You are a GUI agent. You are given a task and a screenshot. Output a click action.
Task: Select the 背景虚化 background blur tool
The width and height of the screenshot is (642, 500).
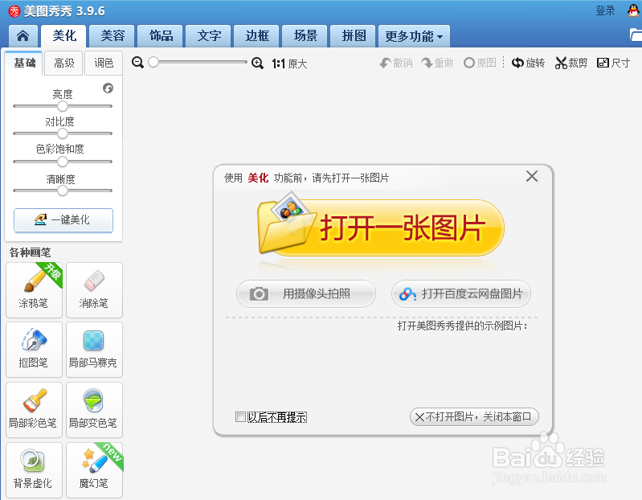(34, 470)
